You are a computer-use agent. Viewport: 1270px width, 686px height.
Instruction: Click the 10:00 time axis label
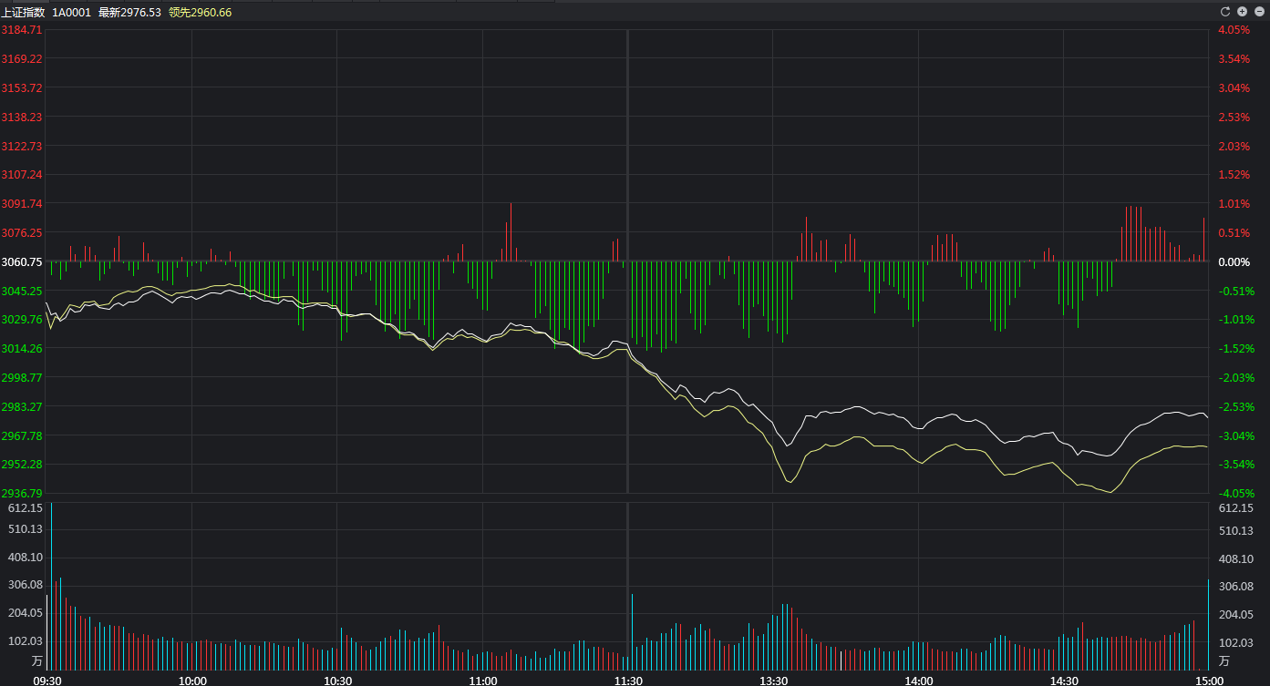[192, 680]
